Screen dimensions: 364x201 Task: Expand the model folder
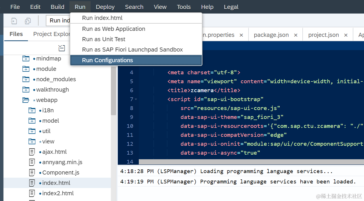coord(51,121)
